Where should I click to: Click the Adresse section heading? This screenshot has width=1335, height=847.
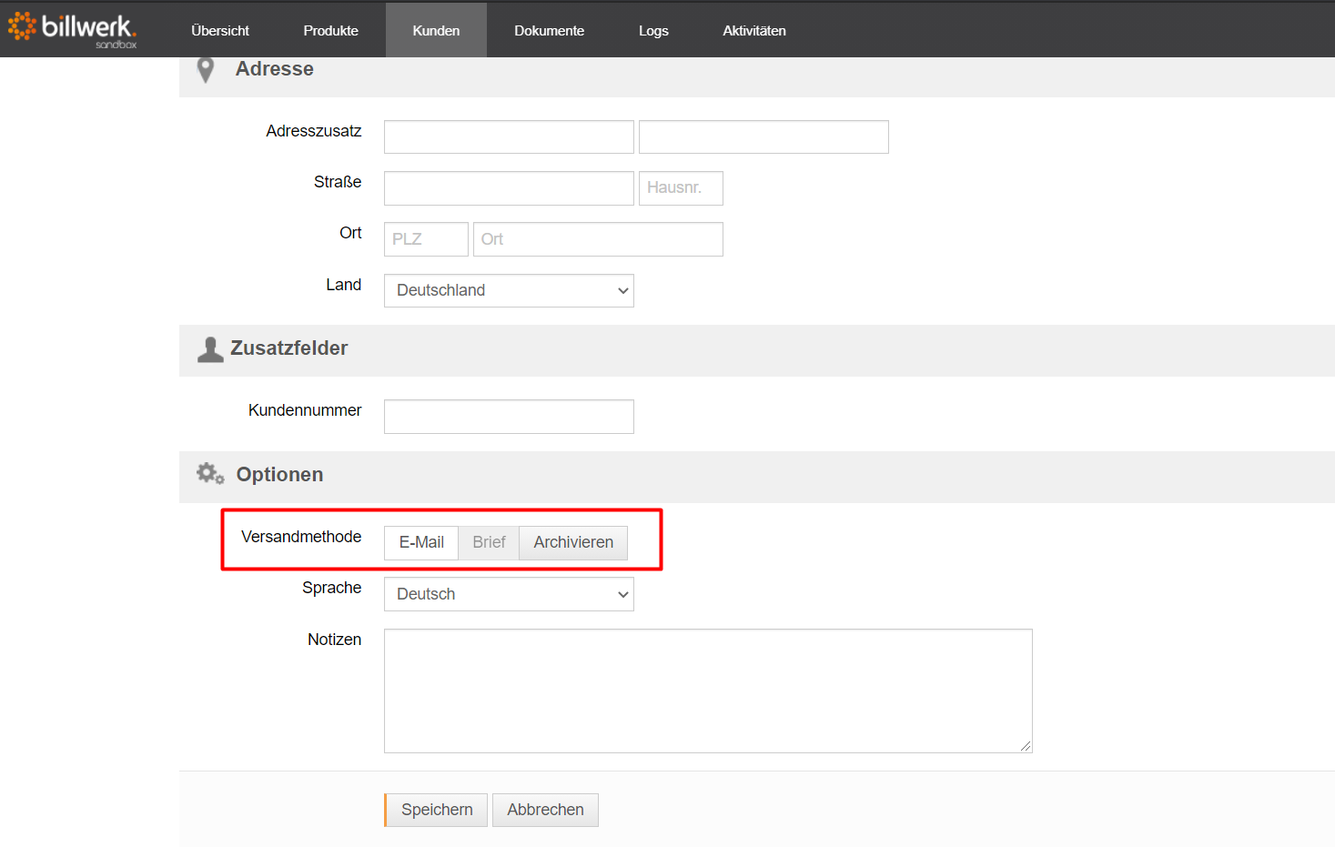click(274, 69)
